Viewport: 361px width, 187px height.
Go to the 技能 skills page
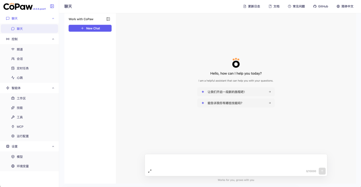click(20, 108)
